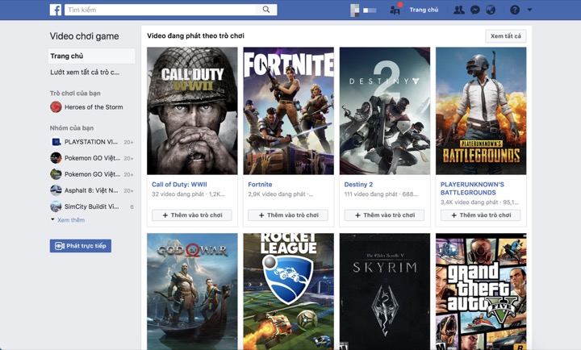Image resolution: width=581 pixels, height=350 pixels.
Task: Open Lướt xem tất cả trò chơi
Action: point(85,73)
